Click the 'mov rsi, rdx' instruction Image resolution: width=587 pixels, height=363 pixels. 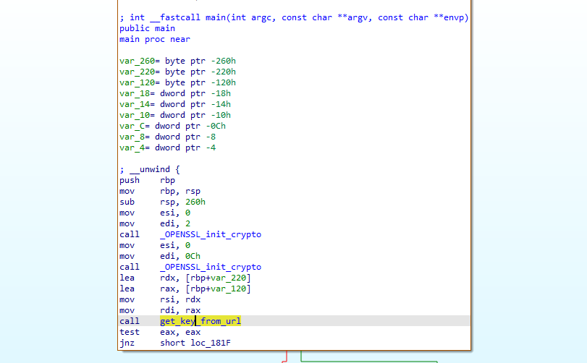coord(160,299)
